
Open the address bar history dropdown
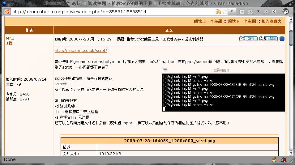tap(232, 11)
